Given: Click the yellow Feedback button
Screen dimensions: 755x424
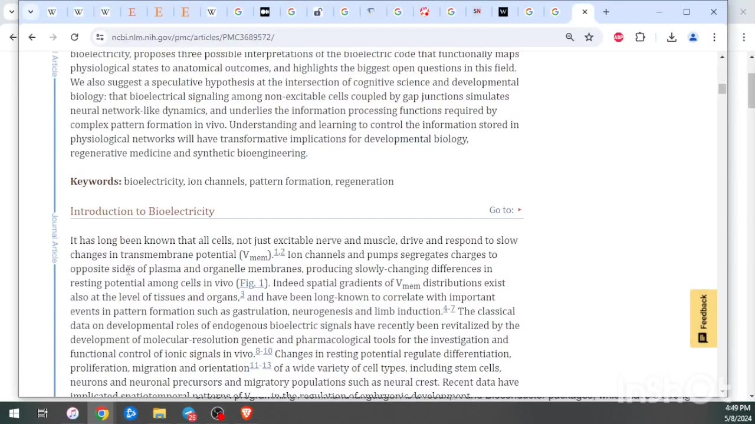Looking at the screenshot, I should (704, 319).
